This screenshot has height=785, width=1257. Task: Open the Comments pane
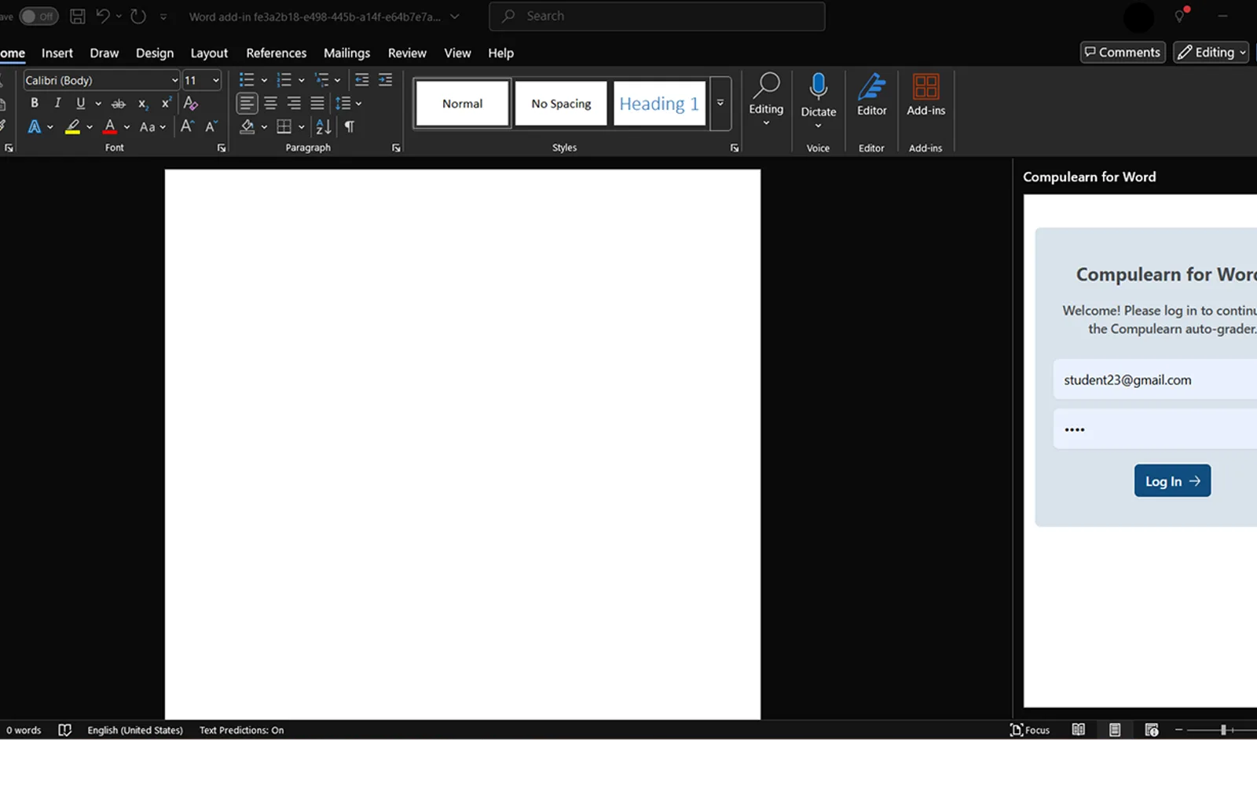pyautogui.click(x=1123, y=52)
